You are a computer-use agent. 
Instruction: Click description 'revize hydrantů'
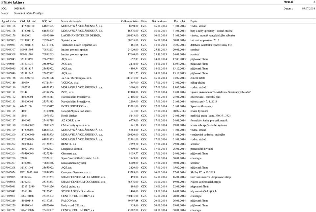click(x=199, y=111)
